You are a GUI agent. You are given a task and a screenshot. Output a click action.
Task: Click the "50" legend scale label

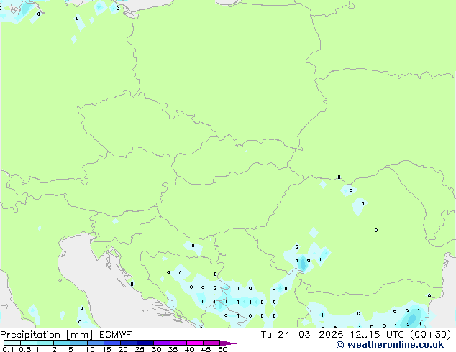222,349
